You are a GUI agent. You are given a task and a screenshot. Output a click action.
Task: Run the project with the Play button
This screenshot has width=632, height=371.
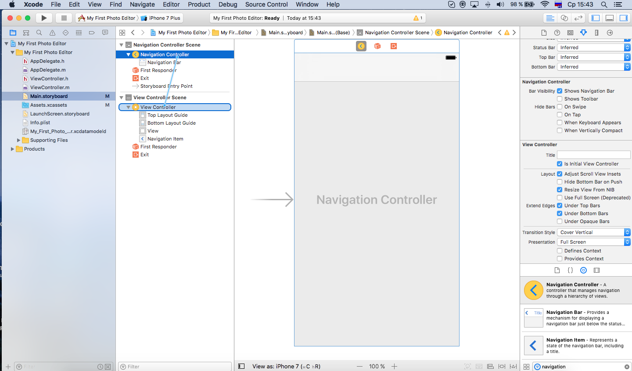click(44, 18)
